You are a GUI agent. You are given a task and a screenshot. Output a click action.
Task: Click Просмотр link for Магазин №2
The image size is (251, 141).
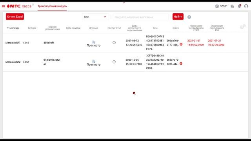coord(94,65)
